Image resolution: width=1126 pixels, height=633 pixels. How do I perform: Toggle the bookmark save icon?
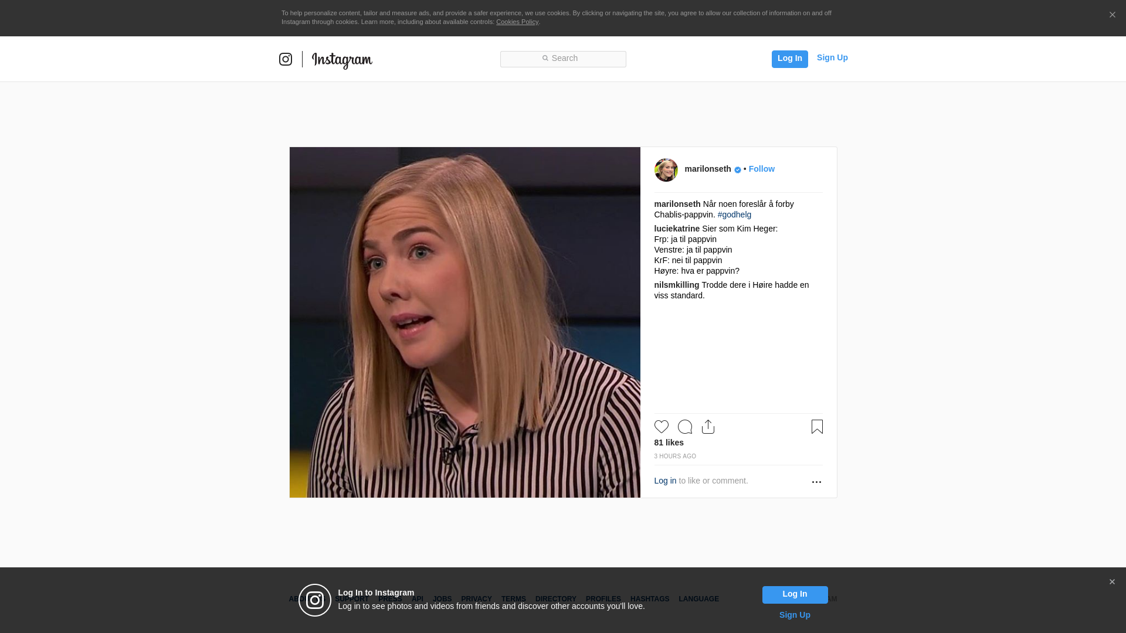tap(817, 427)
